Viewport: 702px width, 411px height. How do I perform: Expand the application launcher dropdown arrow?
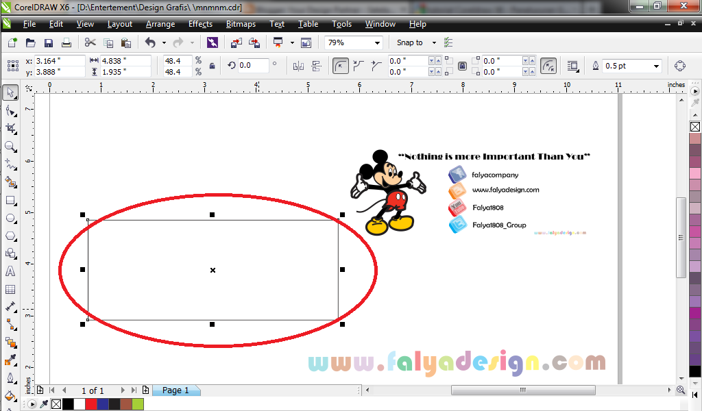tap(292, 42)
